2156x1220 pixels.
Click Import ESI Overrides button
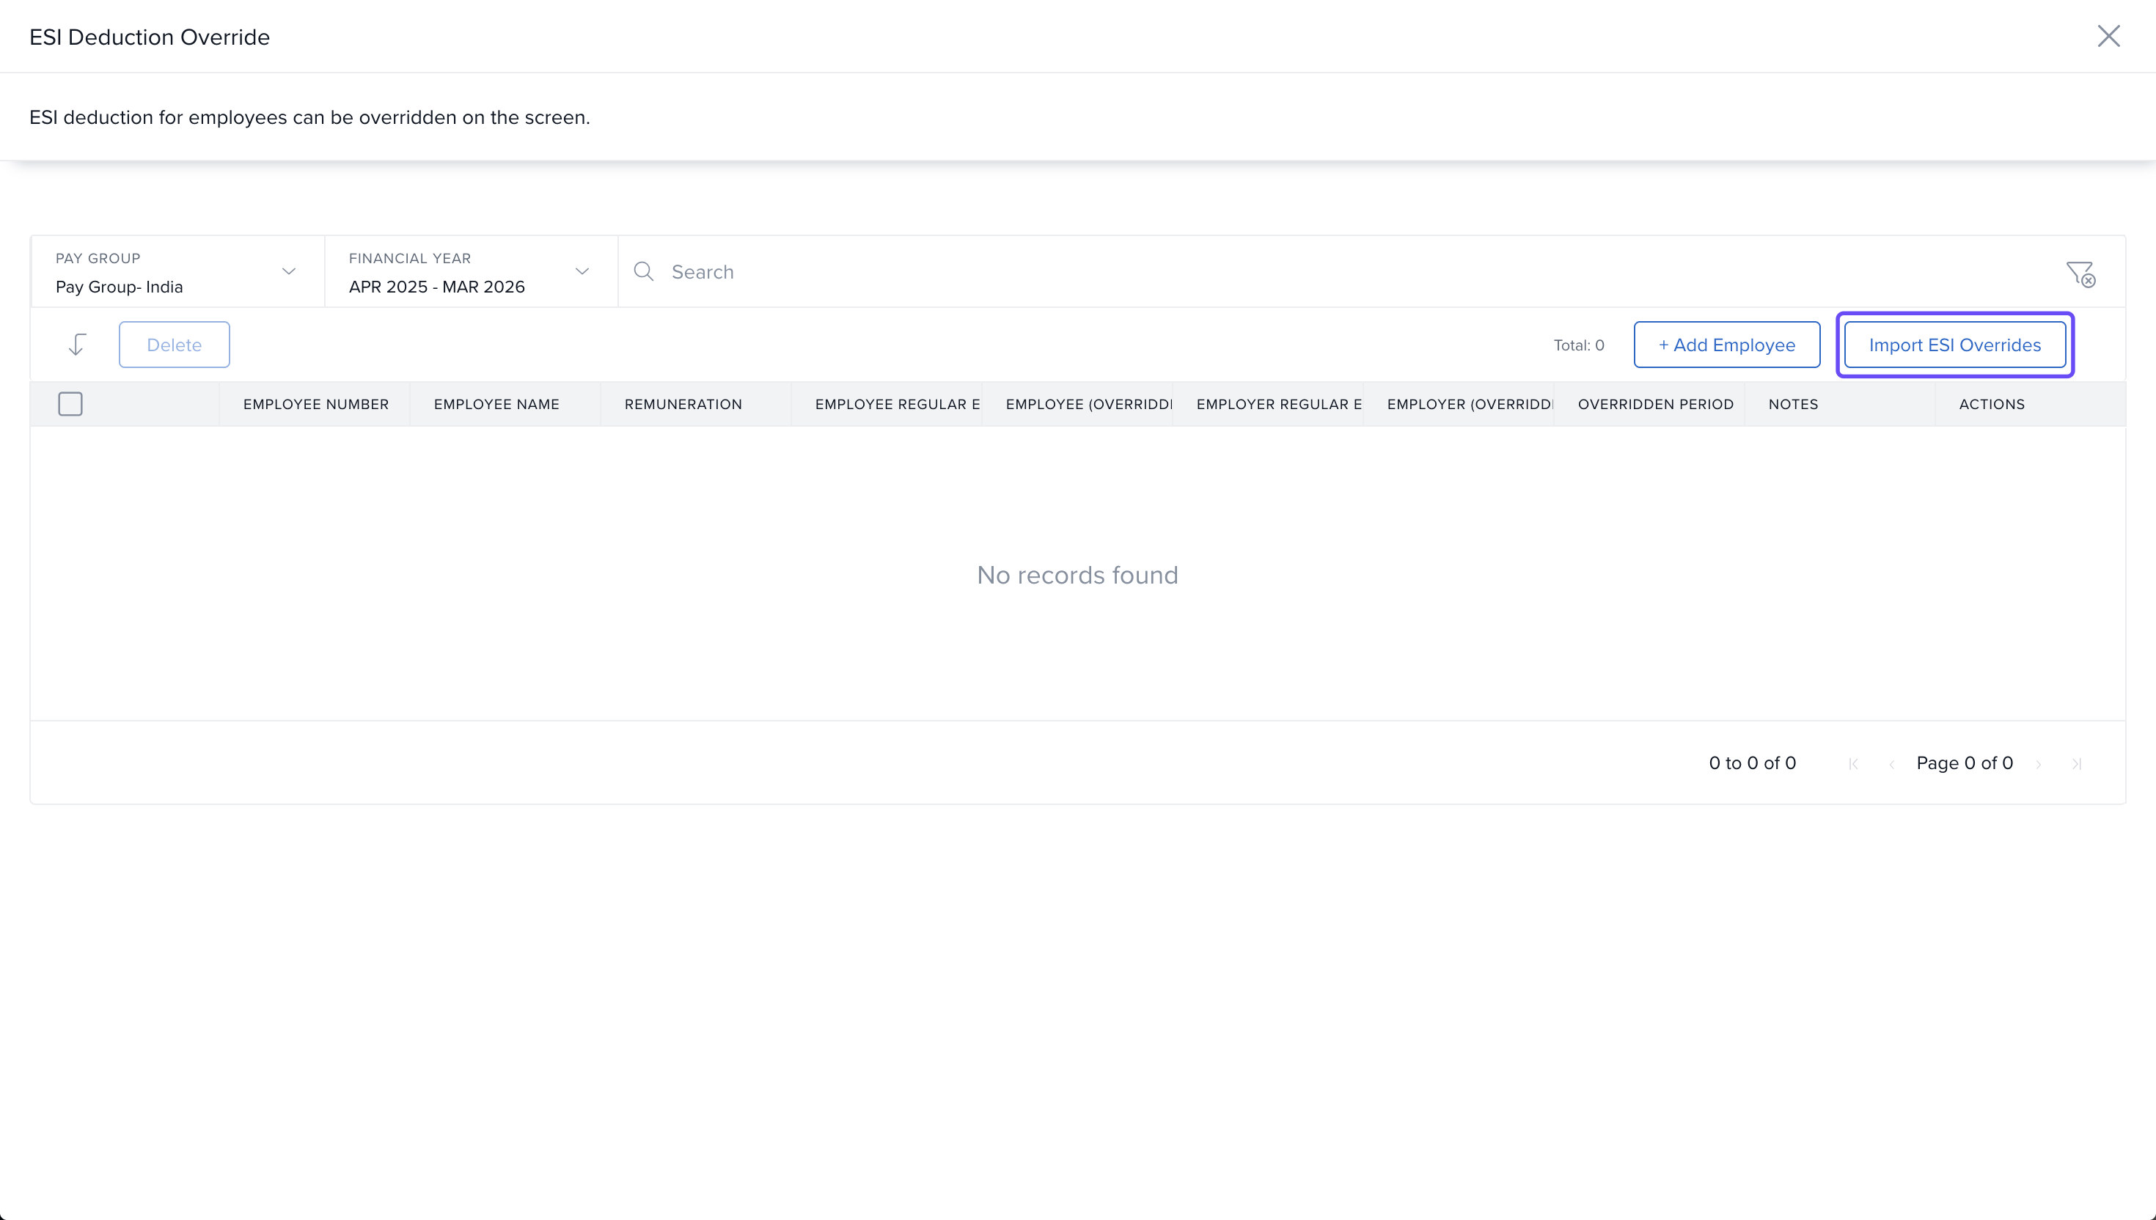tap(1954, 345)
